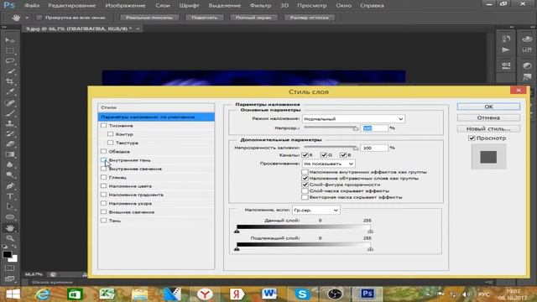Click the Реальные пикселы button
Viewport: 537px width, 302px height.
(149, 18)
